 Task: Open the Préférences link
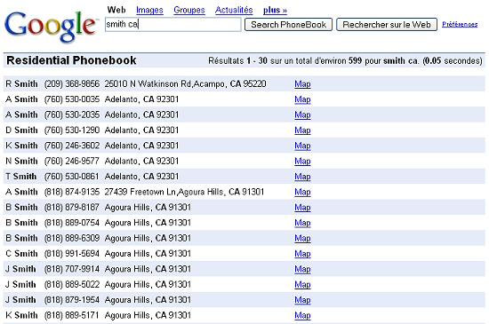[460, 24]
